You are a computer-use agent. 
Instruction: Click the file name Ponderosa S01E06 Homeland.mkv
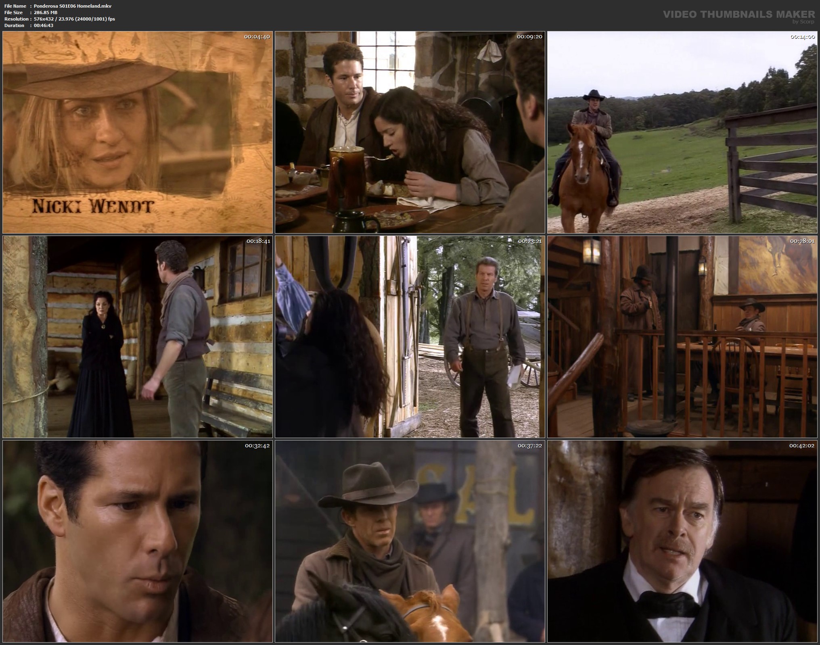click(x=73, y=6)
